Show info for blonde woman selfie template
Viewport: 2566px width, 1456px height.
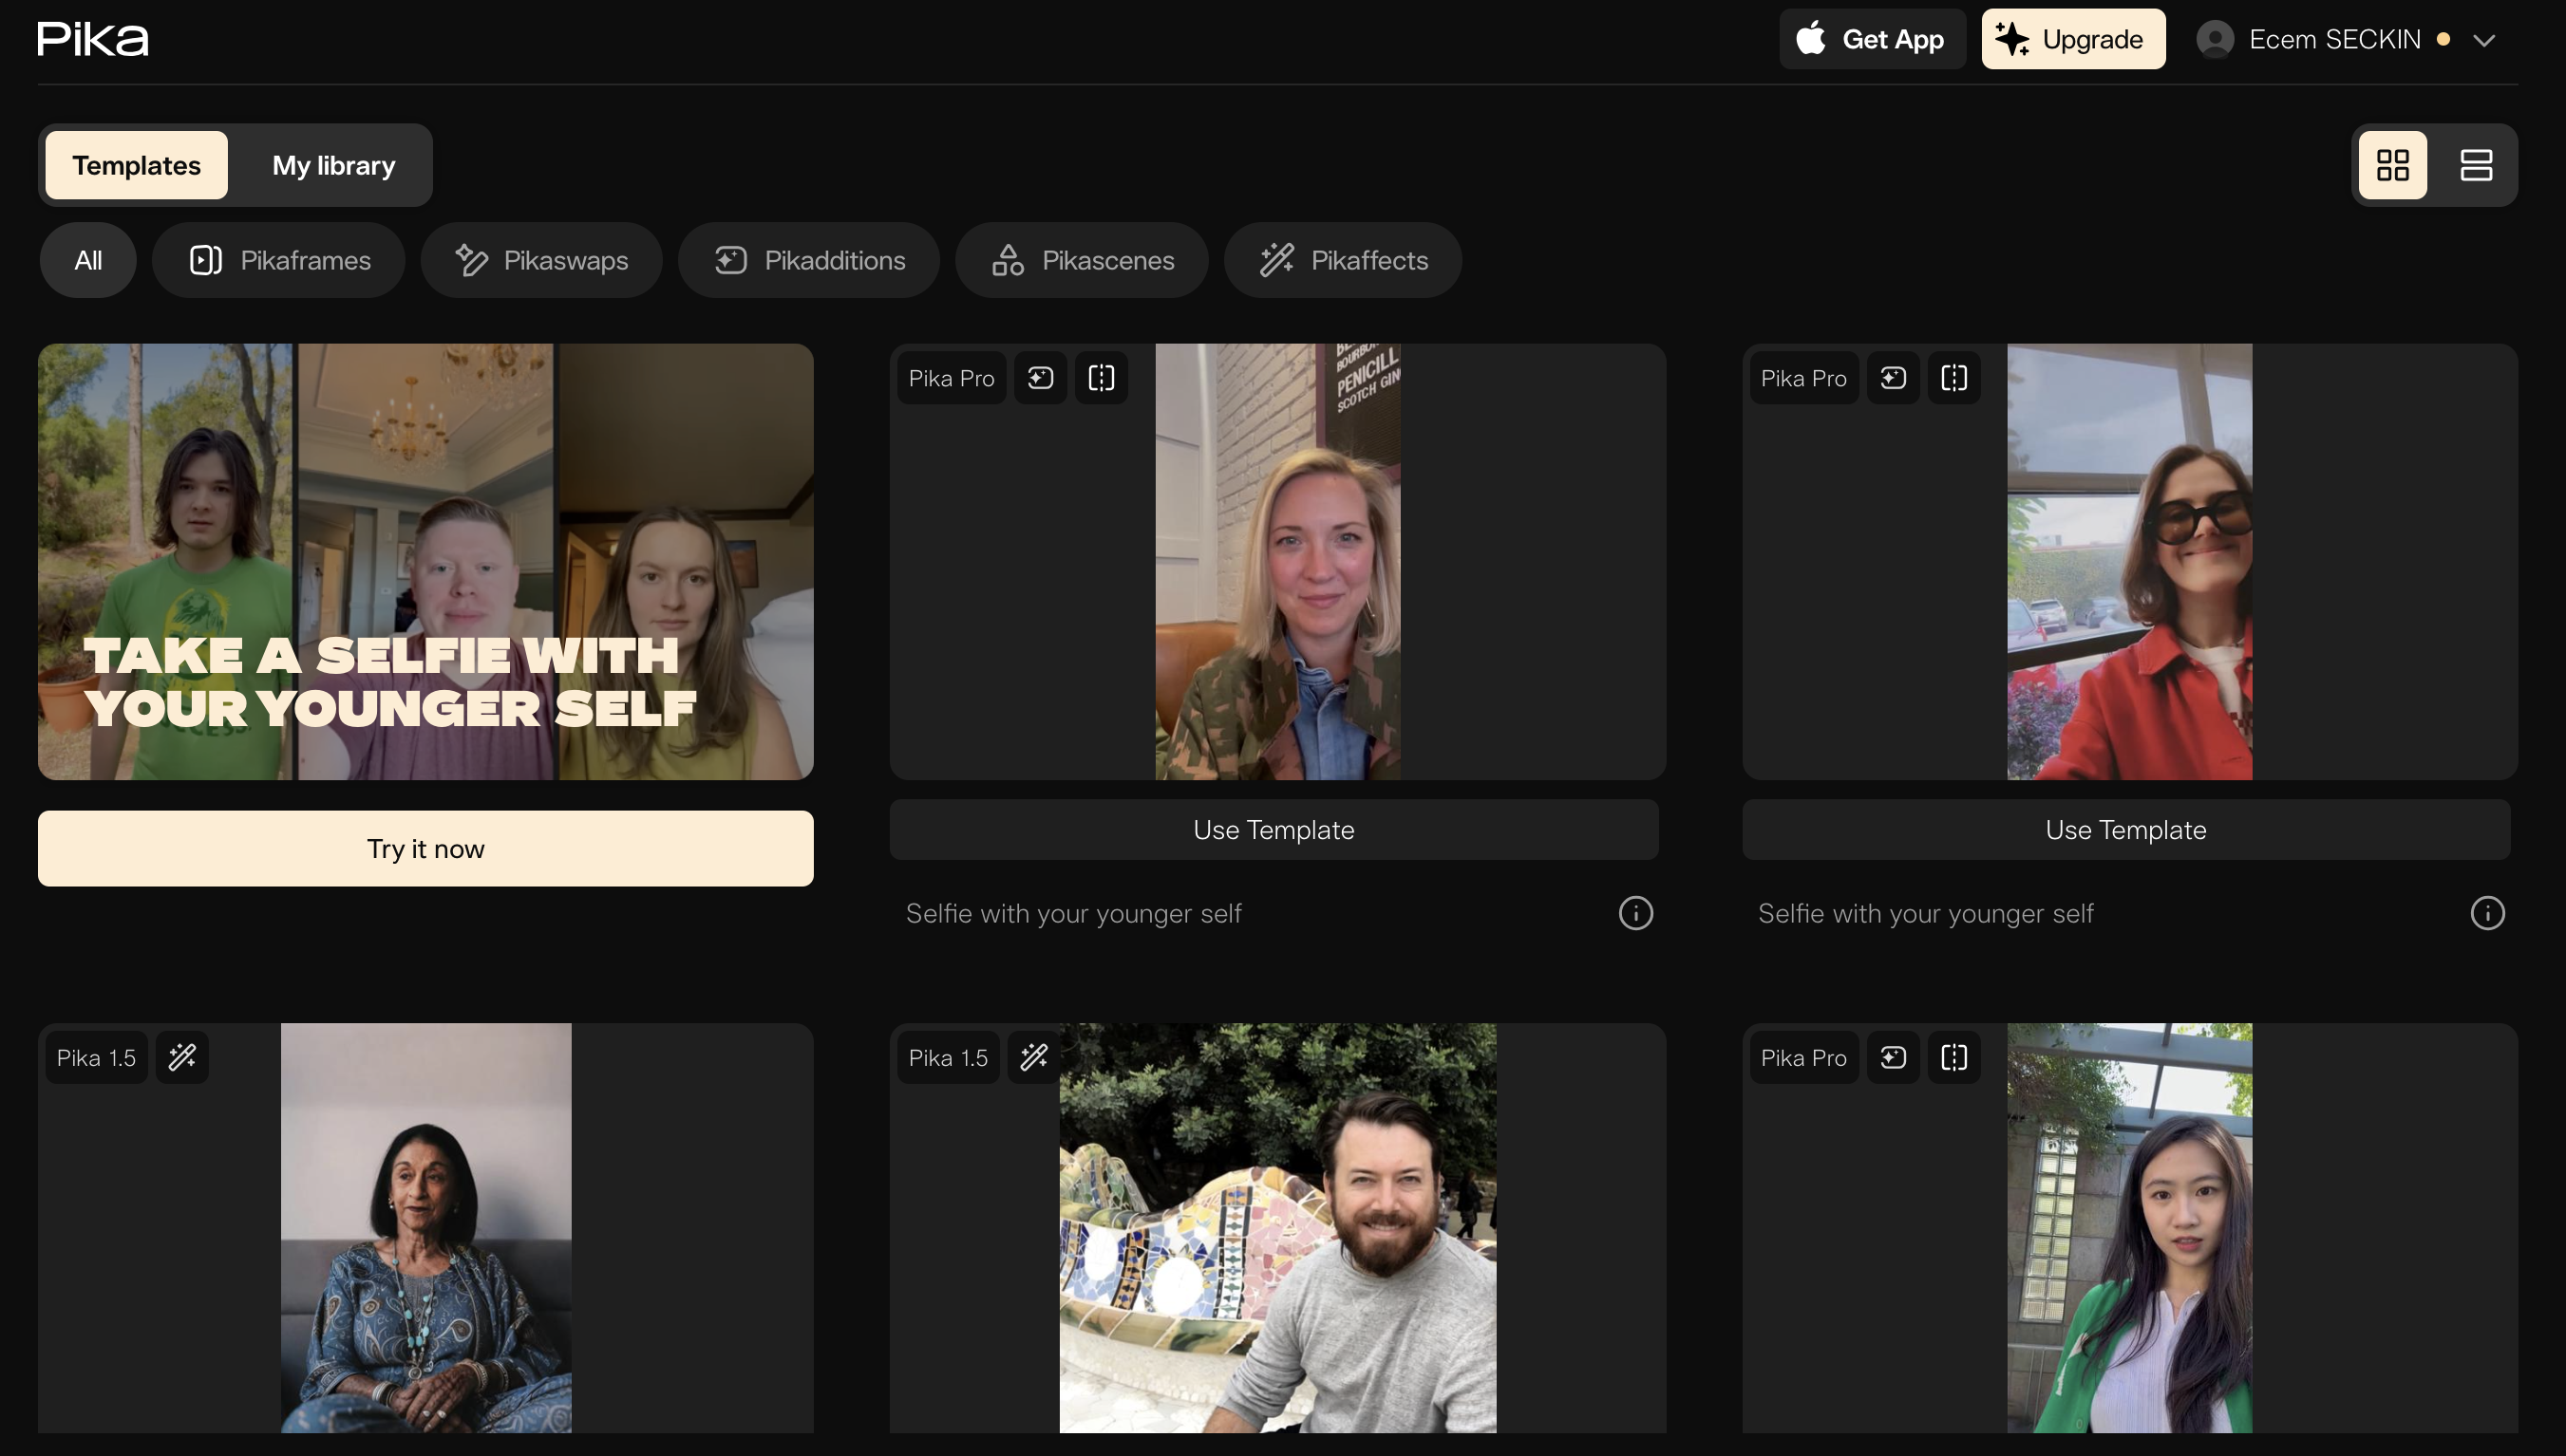pos(1635,913)
